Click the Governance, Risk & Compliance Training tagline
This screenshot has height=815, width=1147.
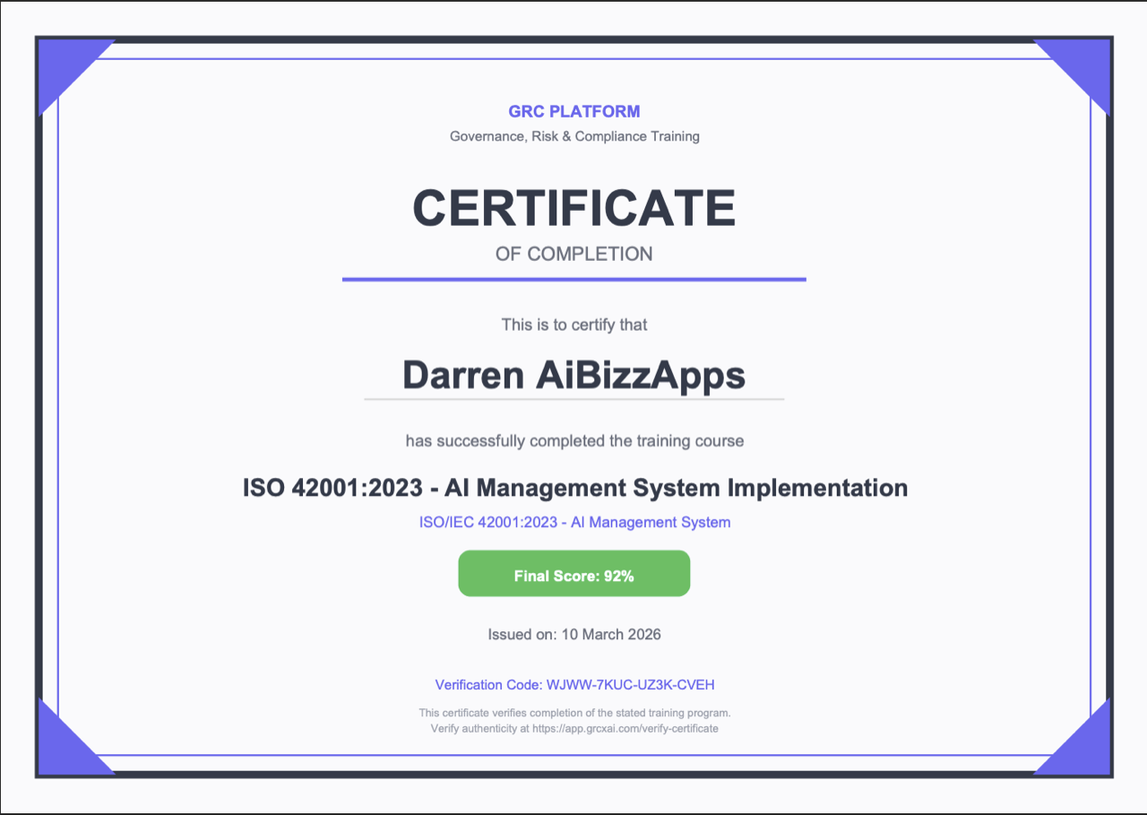point(573,135)
